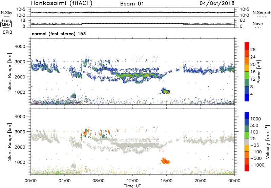Select the '24' Power colorbar label
The image size is (271, 188).
point(253,57)
